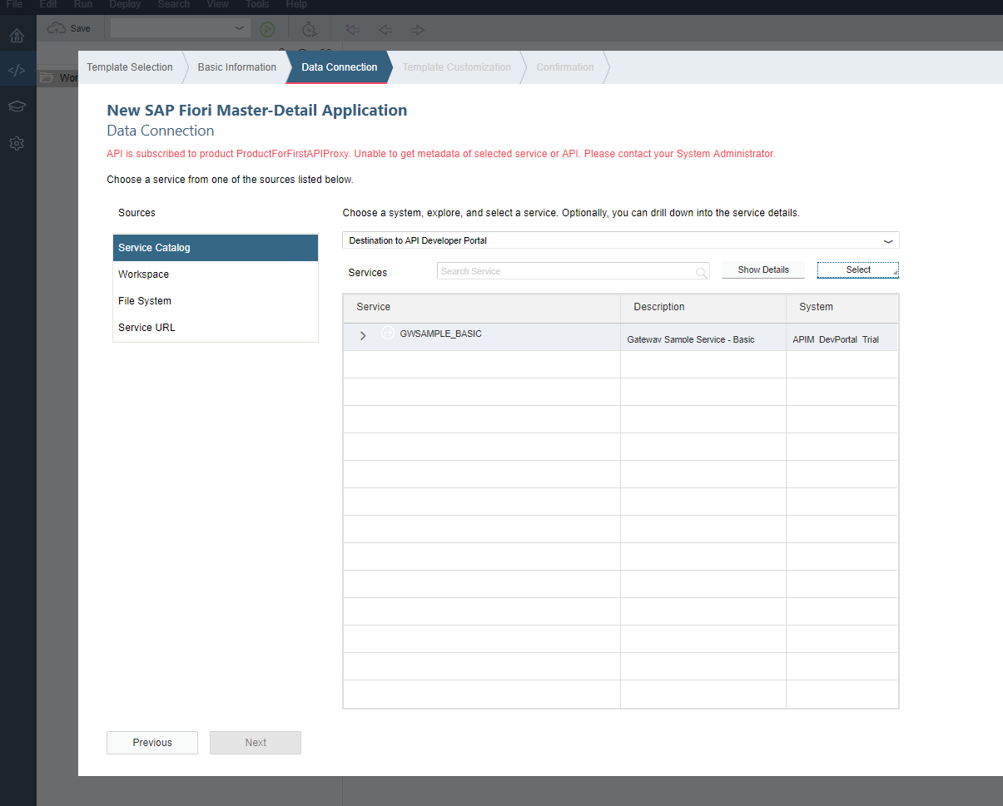This screenshot has height=806, width=1003.
Task: Expand the GWSAMPLE_BASIC service row
Action: 362,336
